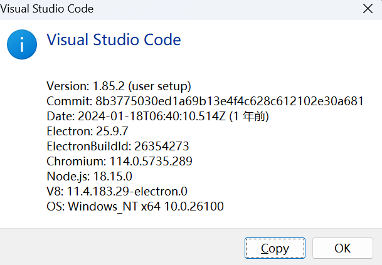382x265 pixels.
Task: Dismiss the dialog with OK
Action: [x=342, y=248]
